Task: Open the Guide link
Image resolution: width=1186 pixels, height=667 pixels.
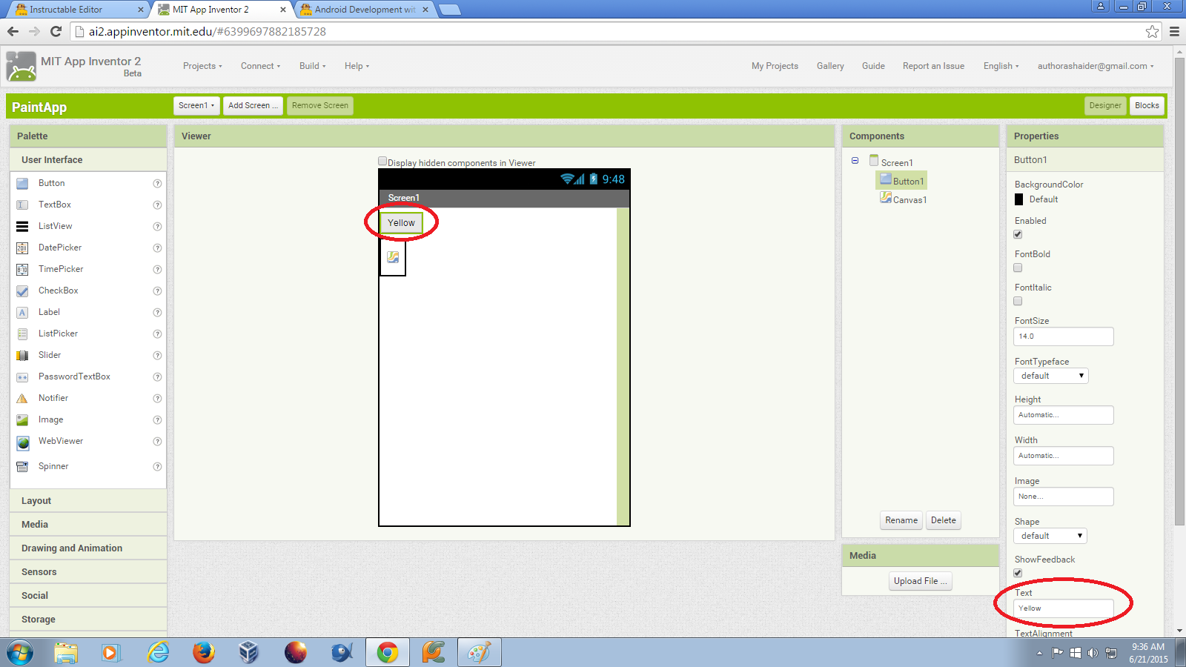Action: 873,66
